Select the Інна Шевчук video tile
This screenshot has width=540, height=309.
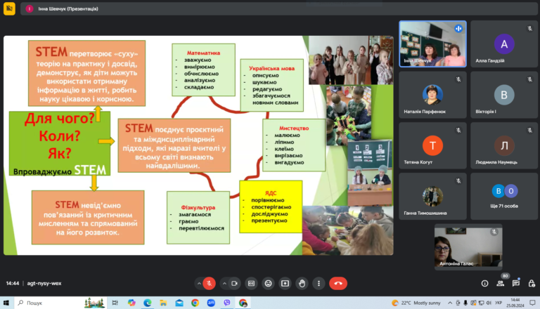click(432, 44)
